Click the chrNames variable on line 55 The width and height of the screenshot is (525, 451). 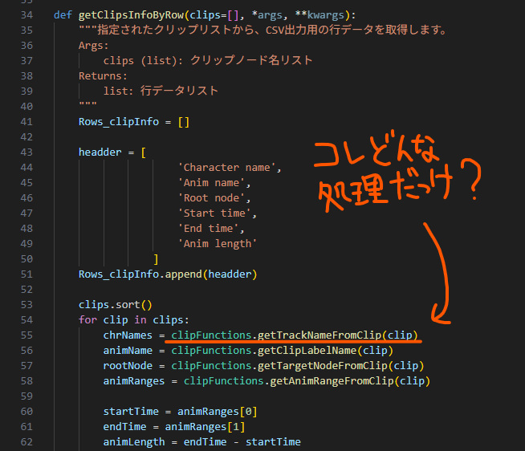pos(129,335)
